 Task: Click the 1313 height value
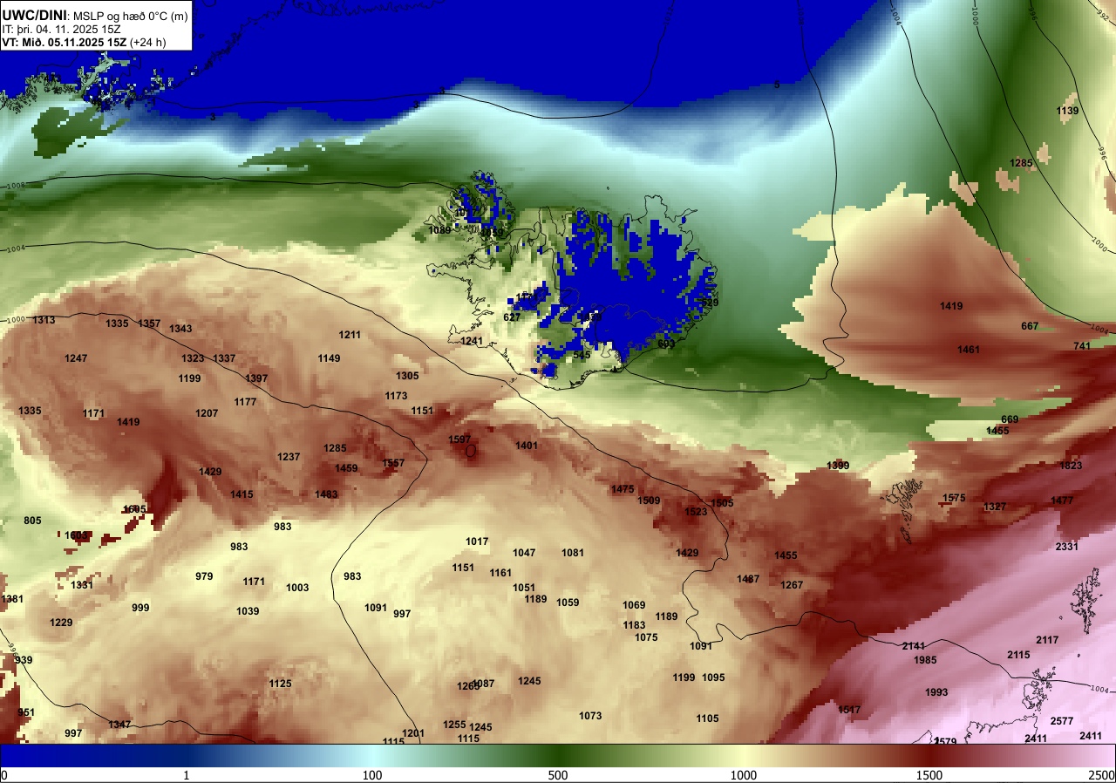tap(44, 320)
